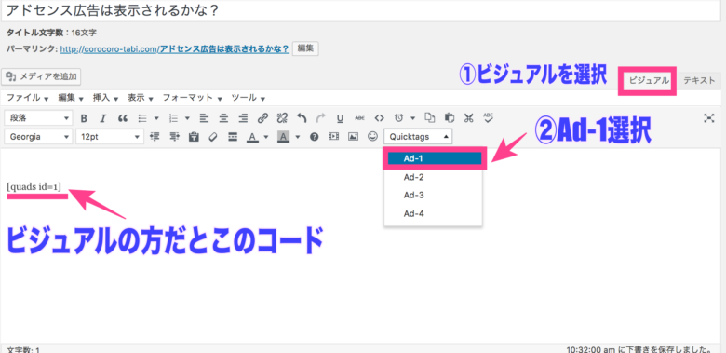Open the Georgia font family dropdown

pyautogui.click(x=38, y=137)
